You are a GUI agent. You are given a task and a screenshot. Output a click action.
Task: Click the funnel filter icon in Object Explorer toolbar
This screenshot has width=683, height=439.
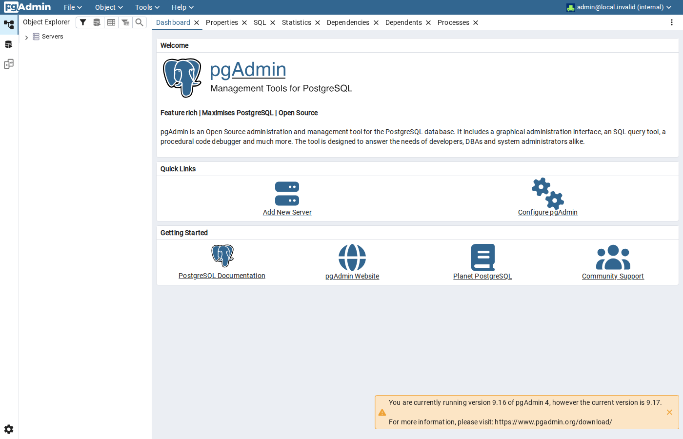(83, 22)
